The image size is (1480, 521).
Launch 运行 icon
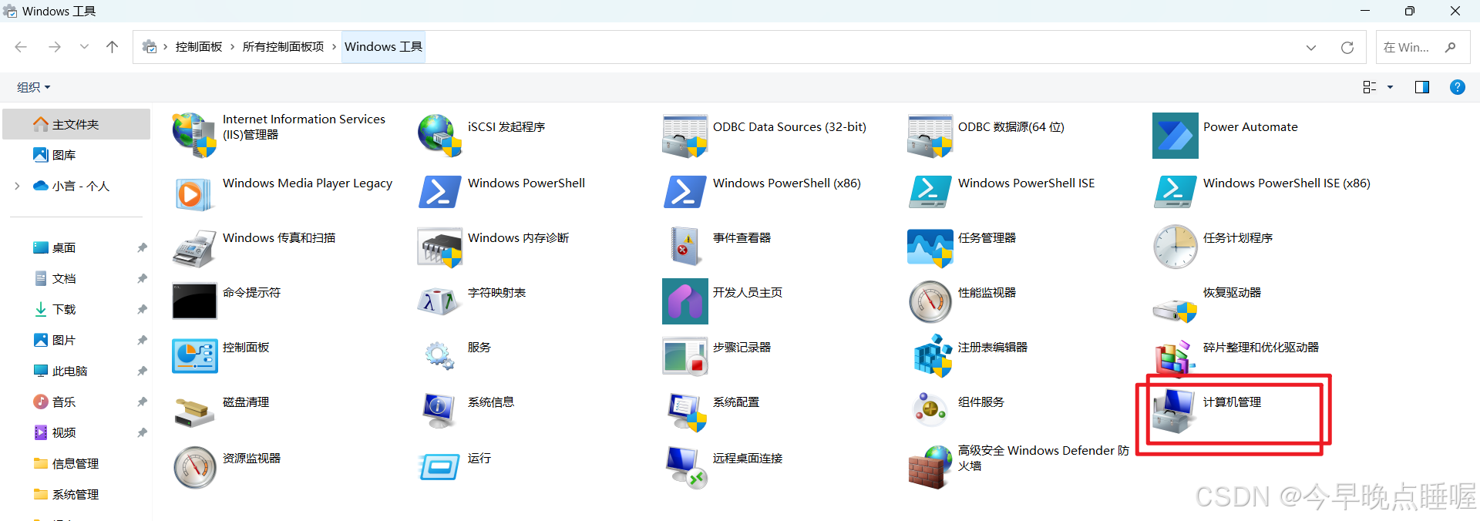[x=439, y=467]
